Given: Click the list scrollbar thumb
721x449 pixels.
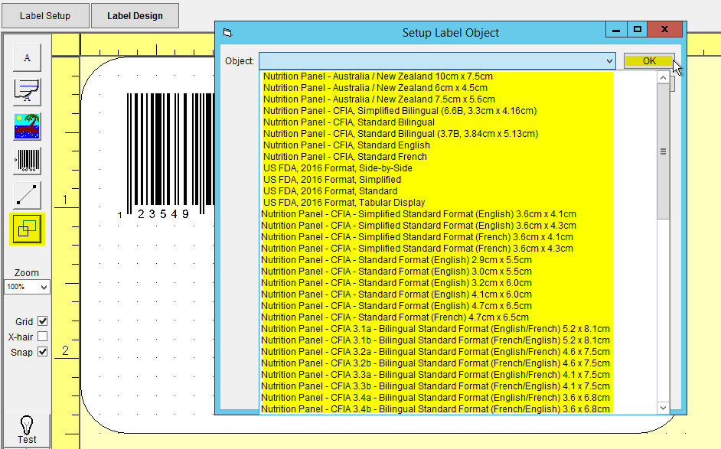Looking at the screenshot, I should (663, 151).
